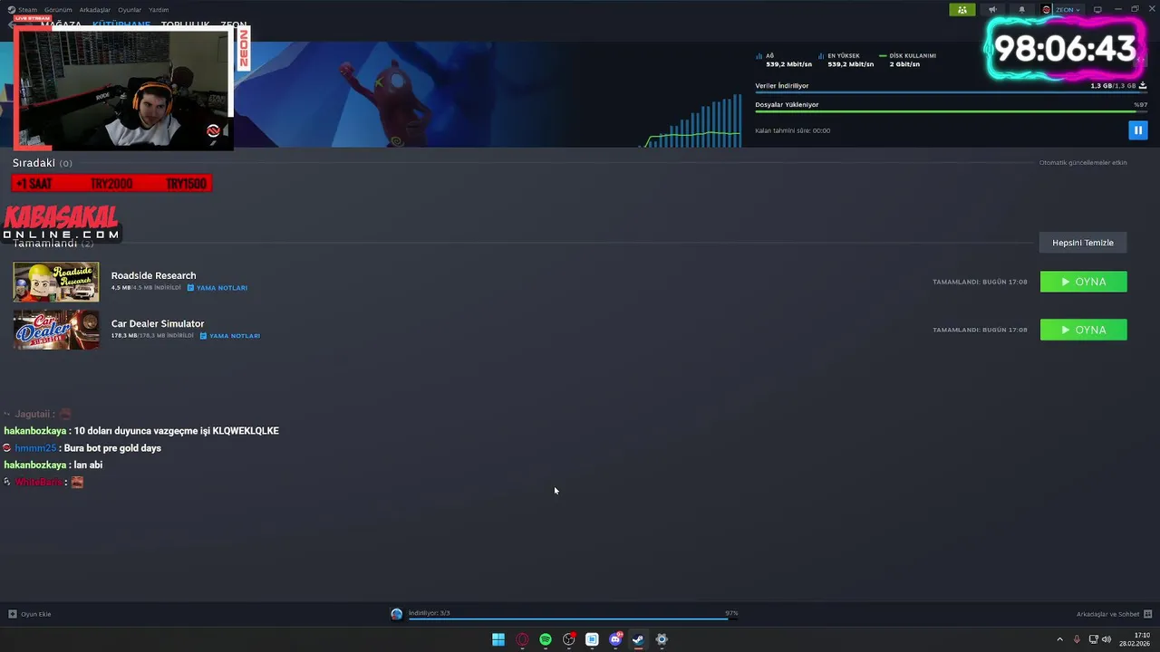This screenshot has width=1160, height=652.
Task: Open Discord from the taskbar
Action: pyautogui.click(x=615, y=639)
